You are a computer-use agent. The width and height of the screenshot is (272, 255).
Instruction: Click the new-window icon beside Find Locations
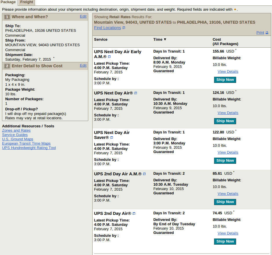tap(124, 28)
